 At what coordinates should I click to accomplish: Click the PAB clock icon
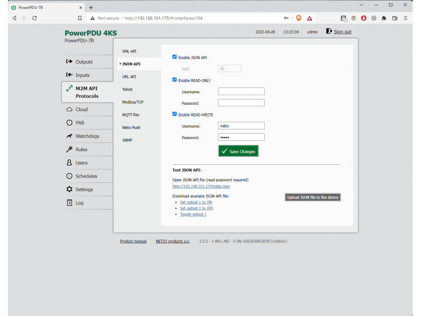pos(69,123)
